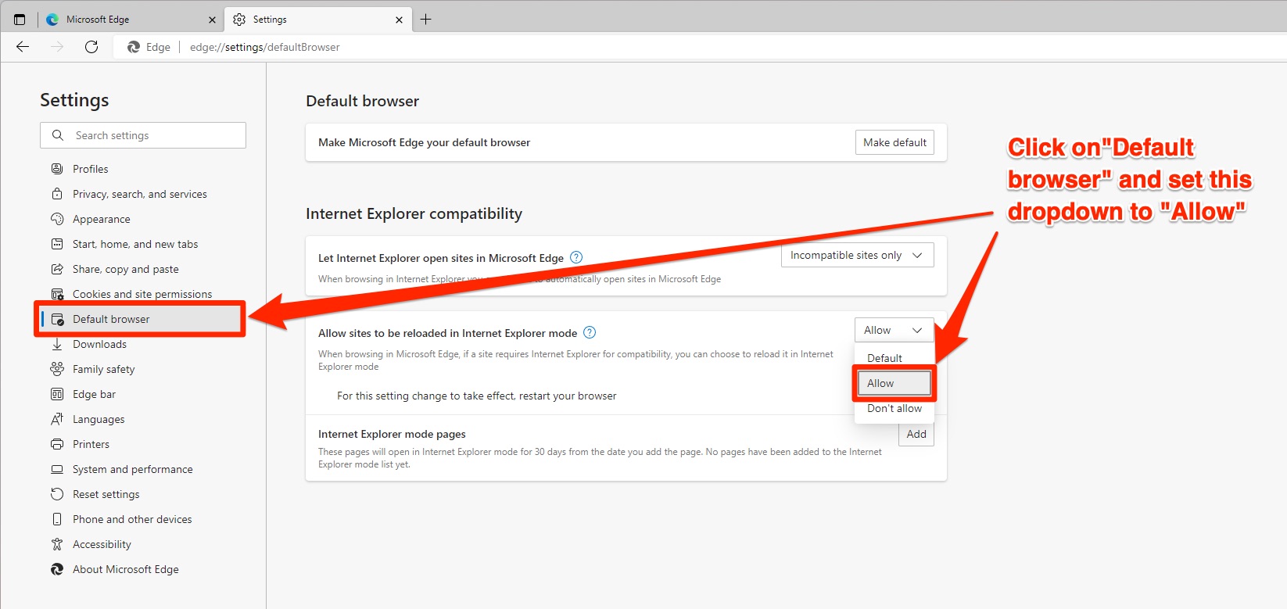Viewport: 1287px width, 609px height.
Task: Click help icon beside Let Internet Explorer open sites
Action: 576,257
